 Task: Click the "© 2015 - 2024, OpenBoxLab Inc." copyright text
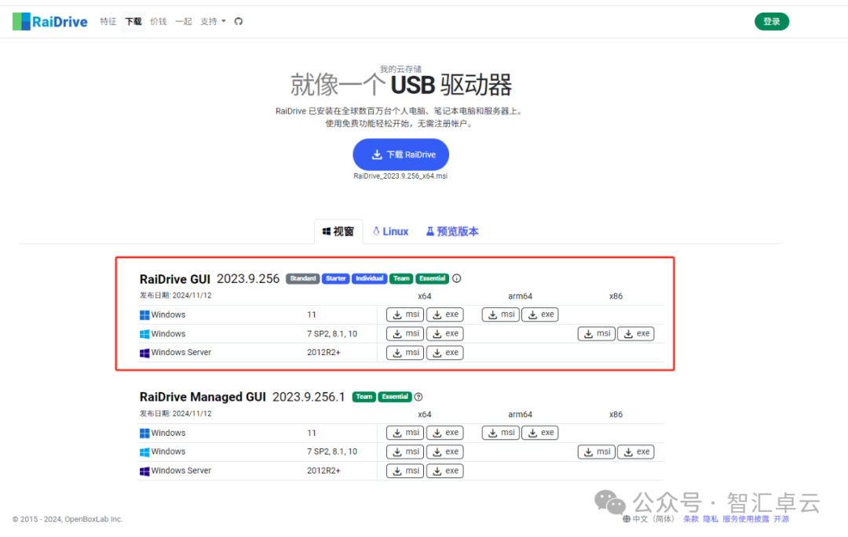click(x=68, y=519)
